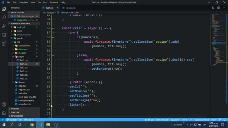The image size is (228, 128).
Task: Click the feedback icon in status bar
Action: 219,120
